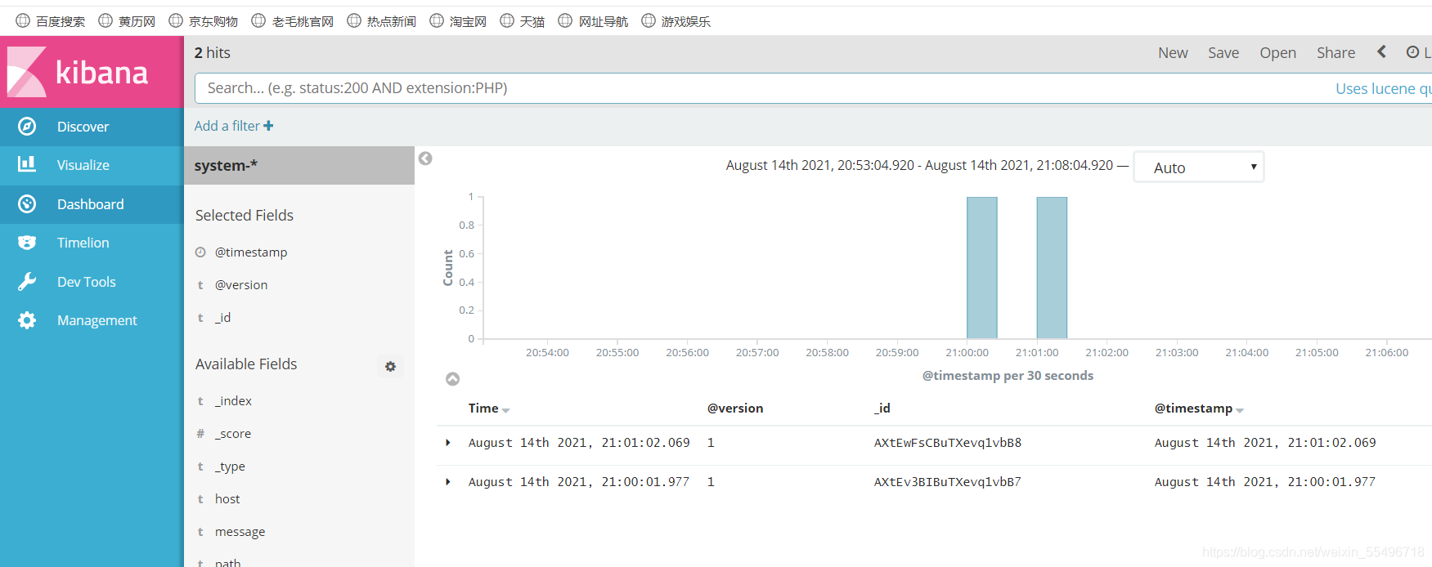The image size is (1432, 567).
Task: Open Discover compass icon
Action: pyautogui.click(x=27, y=127)
